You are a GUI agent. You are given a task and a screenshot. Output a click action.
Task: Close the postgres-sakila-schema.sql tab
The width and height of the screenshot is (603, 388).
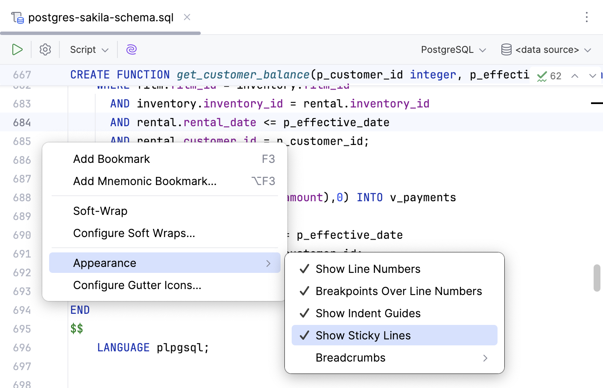click(x=187, y=17)
